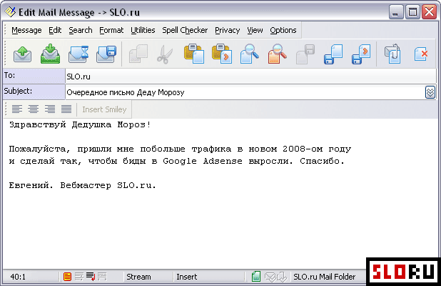This screenshot has width=441, height=286.
Task: Maximize the Edit Mail Message window
Action: coord(412,12)
